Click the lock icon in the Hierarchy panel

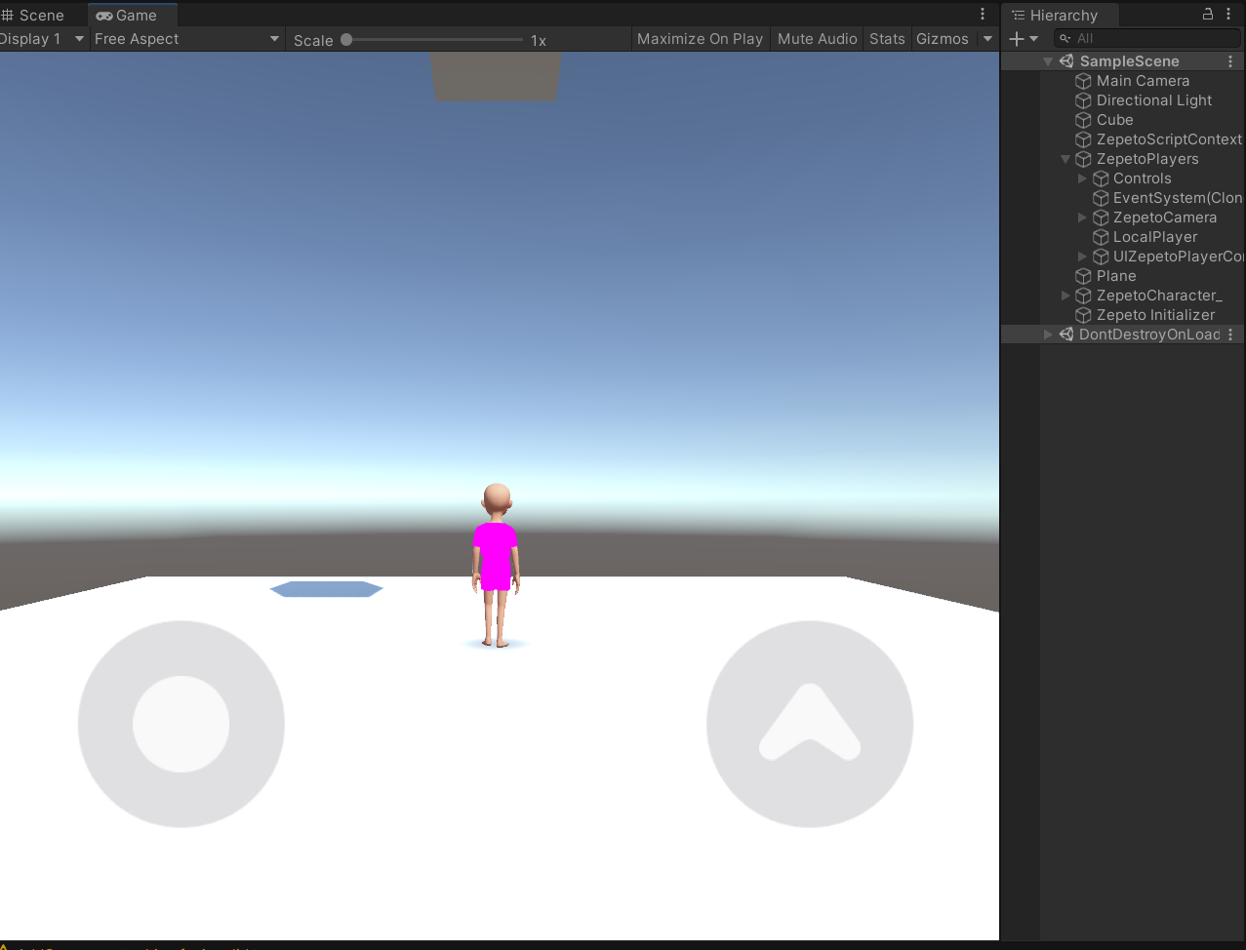1207,15
